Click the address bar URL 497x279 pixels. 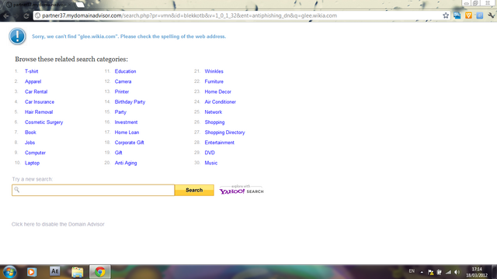[x=189, y=15]
